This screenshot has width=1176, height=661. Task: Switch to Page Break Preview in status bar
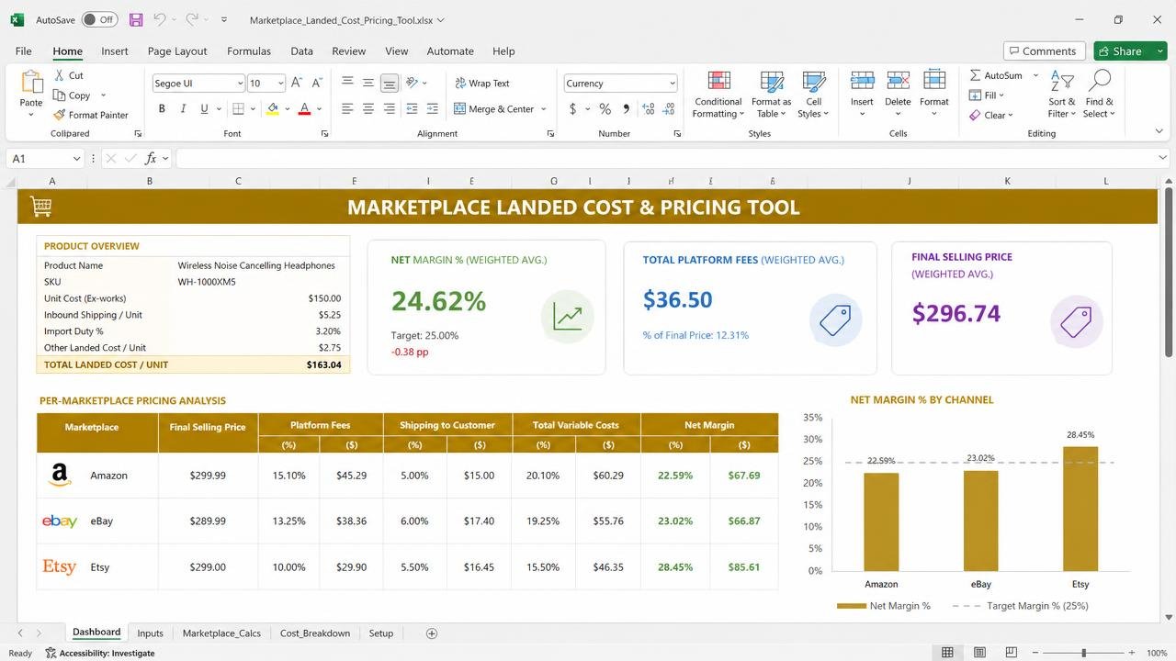[1012, 653]
